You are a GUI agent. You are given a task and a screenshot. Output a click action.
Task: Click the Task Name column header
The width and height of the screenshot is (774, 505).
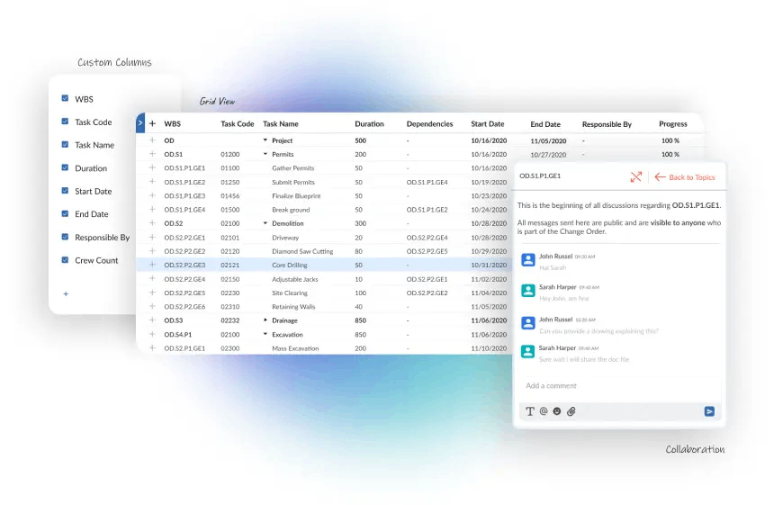click(281, 124)
